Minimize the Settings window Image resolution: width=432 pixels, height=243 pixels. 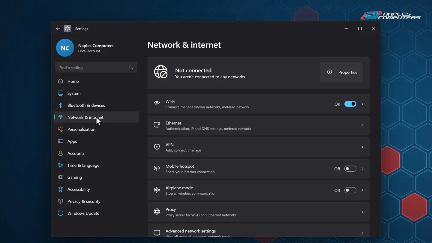pyautogui.click(x=346, y=28)
